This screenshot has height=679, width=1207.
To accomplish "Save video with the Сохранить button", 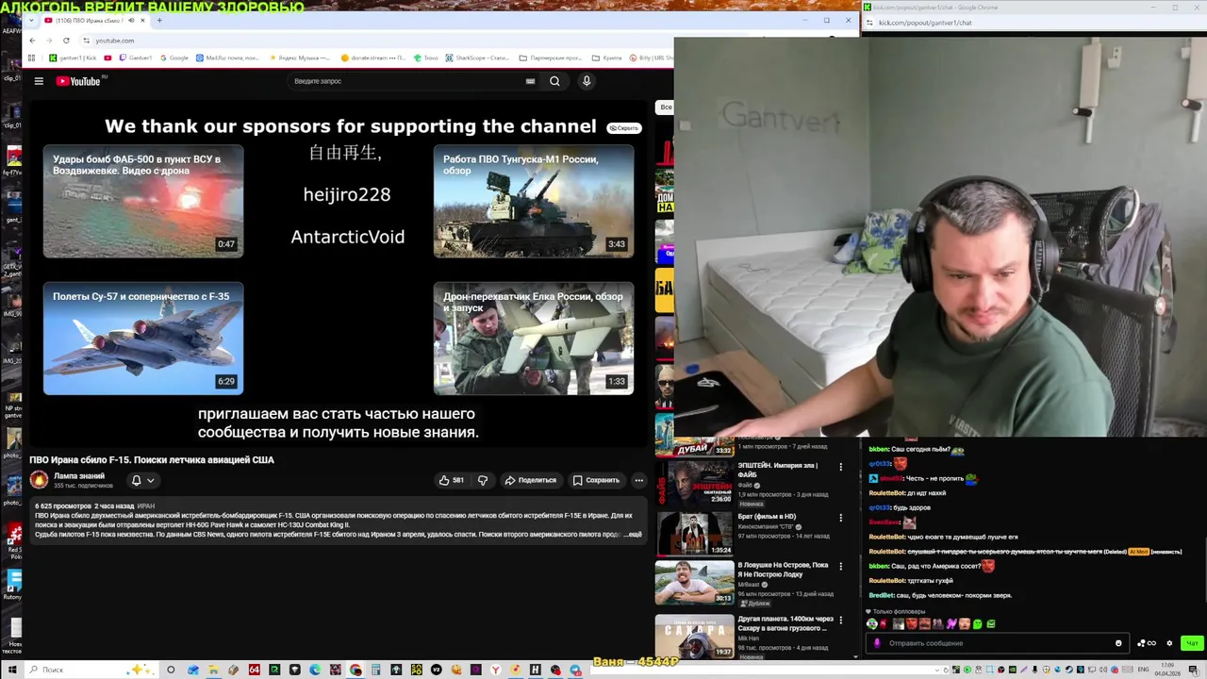I will coord(596,480).
